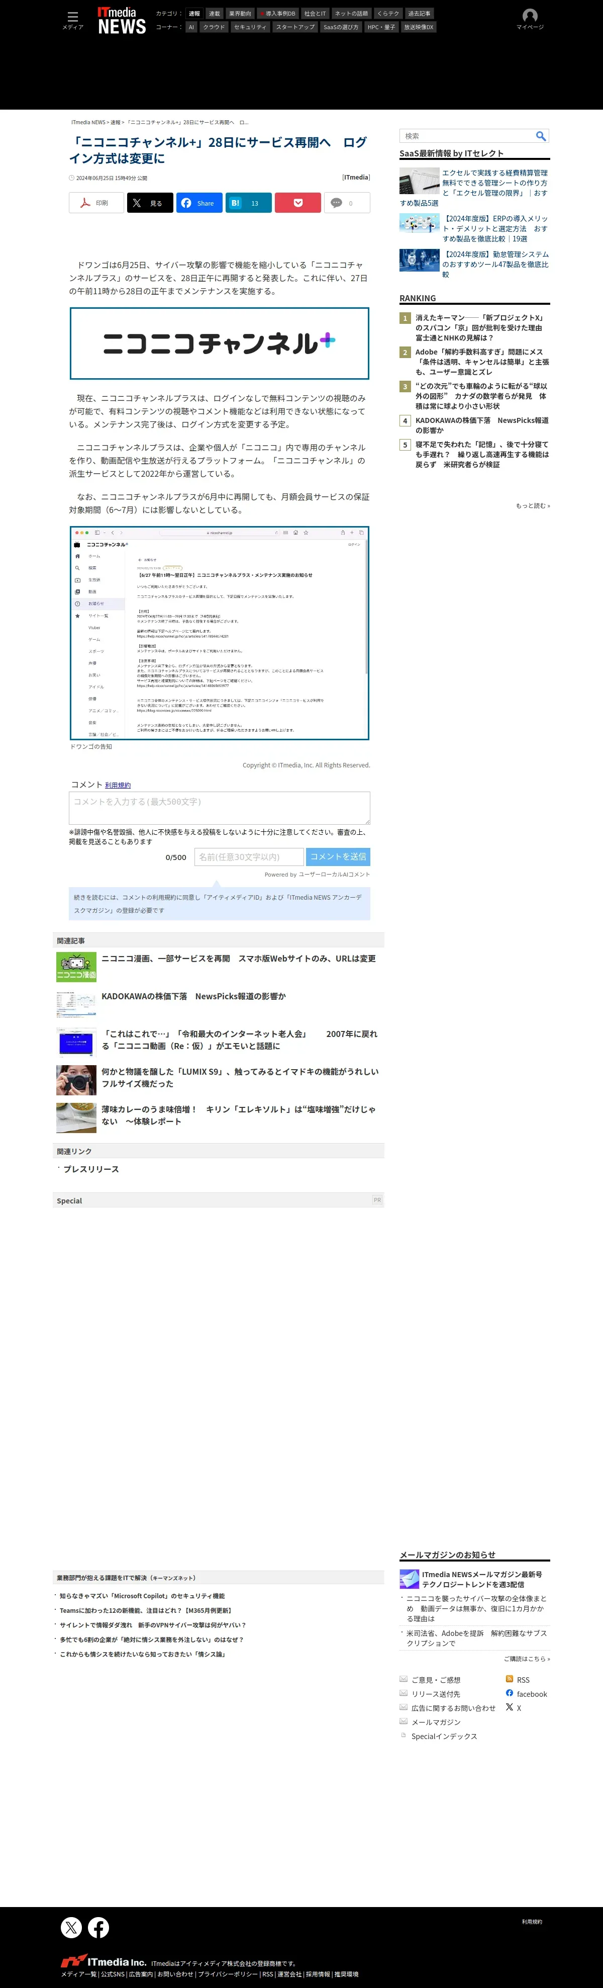Open the スタートアップ corner
This screenshot has width=603, height=1988.
(295, 27)
